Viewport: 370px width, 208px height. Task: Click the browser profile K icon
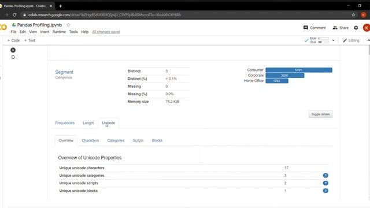click(364, 14)
